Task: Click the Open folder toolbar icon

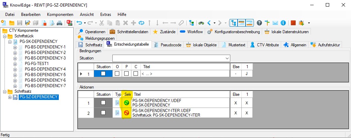Action: pos(11,22)
